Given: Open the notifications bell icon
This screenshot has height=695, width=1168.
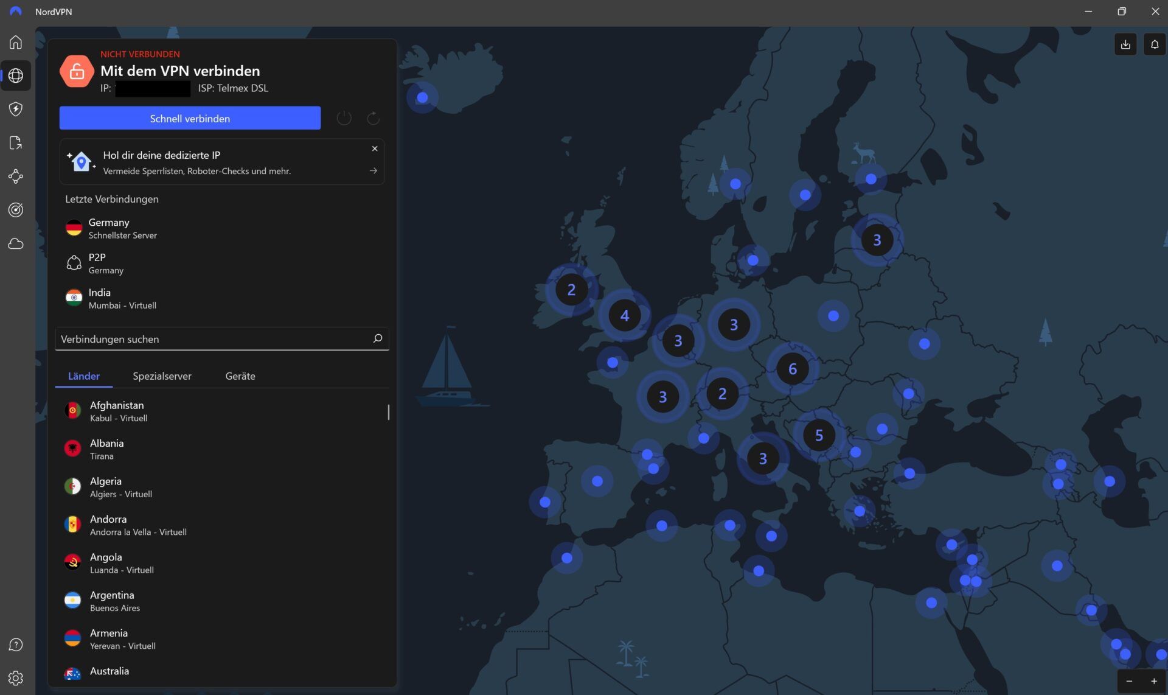Looking at the screenshot, I should coord(1154,44).
